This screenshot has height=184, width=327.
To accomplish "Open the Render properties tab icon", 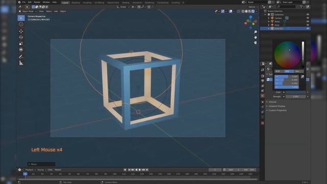I will coord(263,76).
